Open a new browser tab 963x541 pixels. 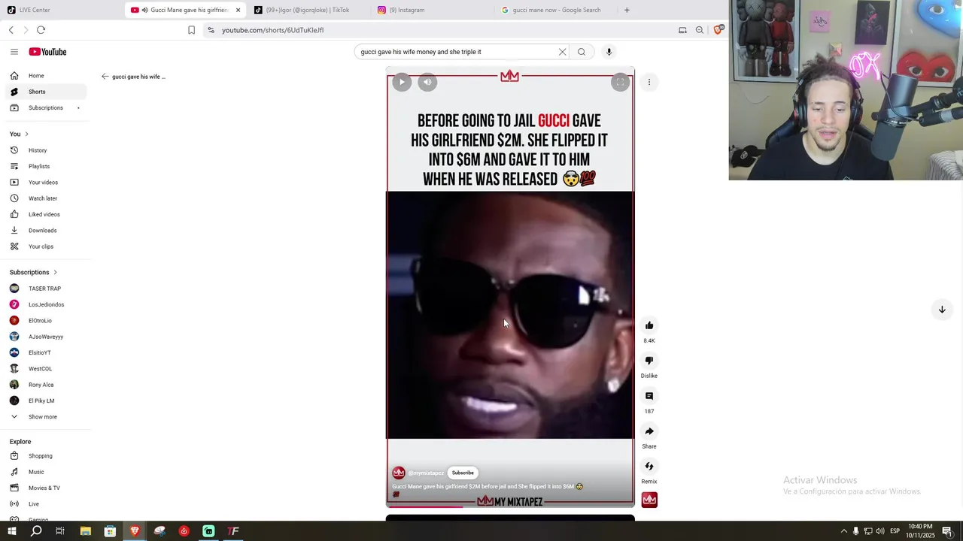(x=627, y=10)
